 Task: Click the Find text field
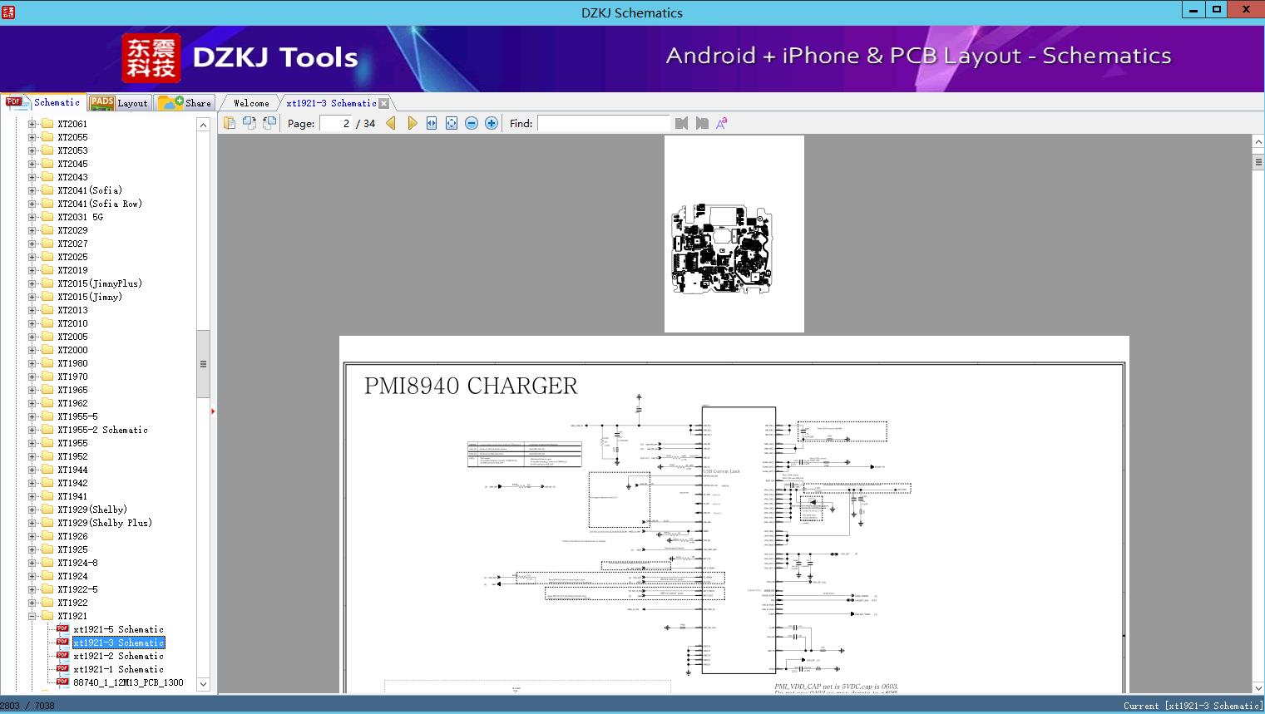click(603, 123)
